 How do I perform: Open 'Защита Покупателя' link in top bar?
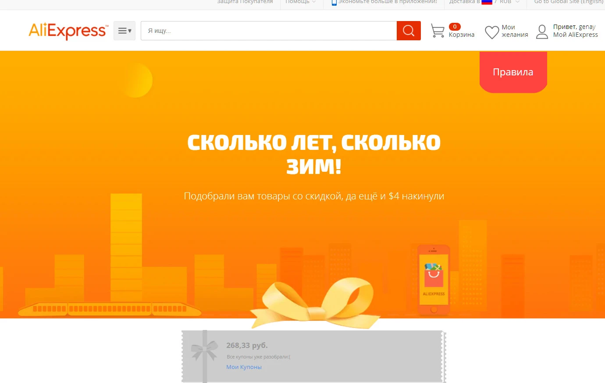(245, 2)
